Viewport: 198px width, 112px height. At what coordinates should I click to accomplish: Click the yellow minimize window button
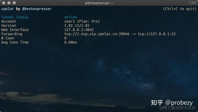(9, 3)
